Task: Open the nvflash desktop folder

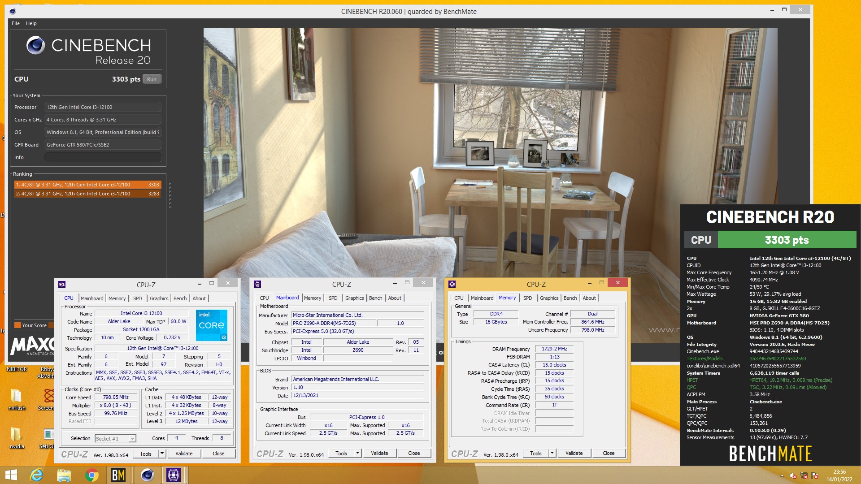Action: coord(17,399)
